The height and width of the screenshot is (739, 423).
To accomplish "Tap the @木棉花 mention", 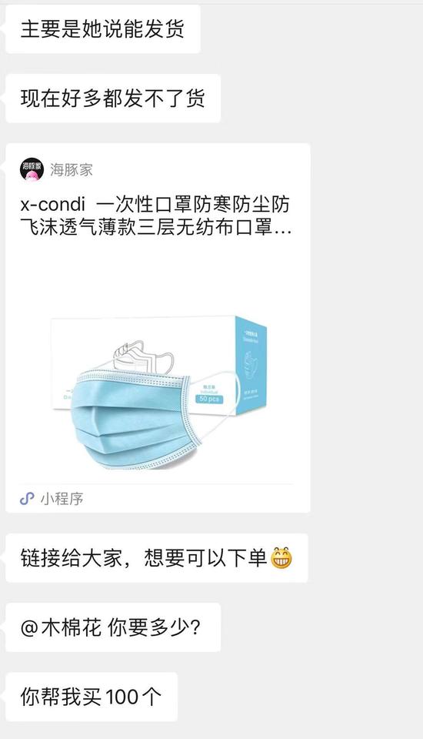I will tap(61, 627).
